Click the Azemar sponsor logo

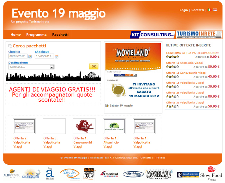tap(50, 173)
